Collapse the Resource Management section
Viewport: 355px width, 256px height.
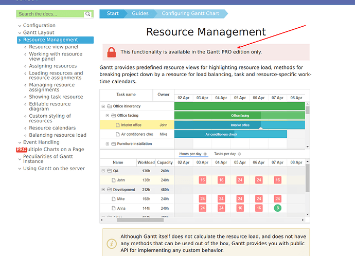click(x=20, y=40)
